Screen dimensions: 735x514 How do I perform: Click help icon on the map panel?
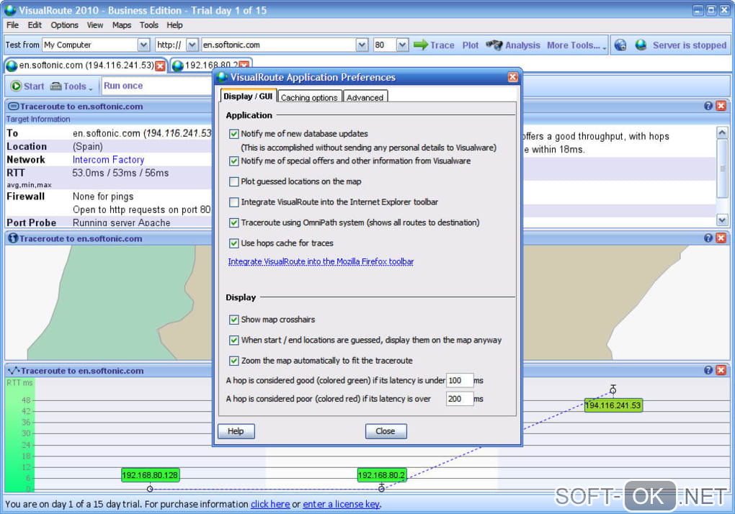(x=708, y=238)
